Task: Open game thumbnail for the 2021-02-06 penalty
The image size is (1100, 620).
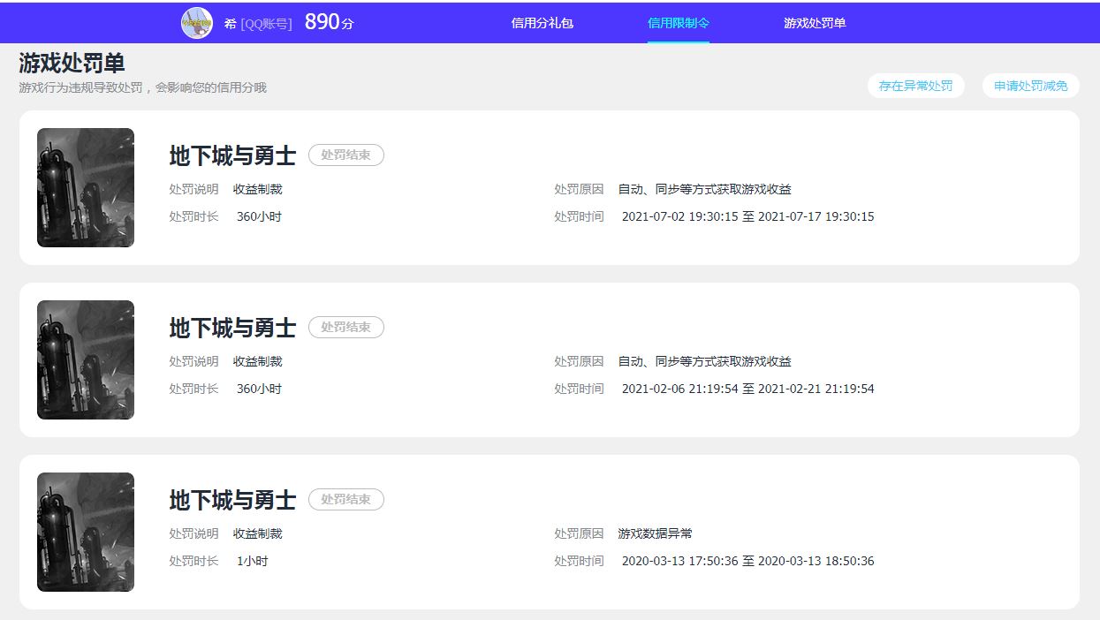Action: click(86, 359)
